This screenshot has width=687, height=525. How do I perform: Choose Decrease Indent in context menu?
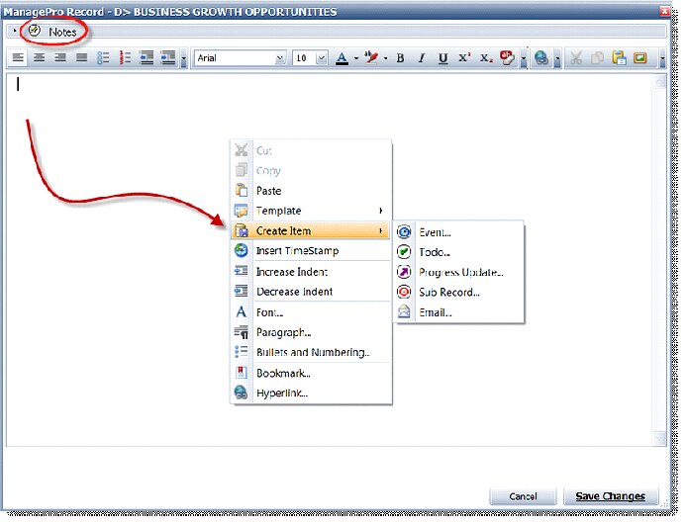(311, 292)
